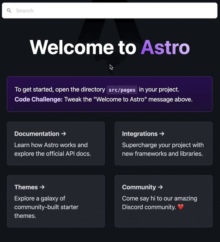Screen dimensions: 220x242
Task: Open the Community link heading
Action: pos(143,187)
